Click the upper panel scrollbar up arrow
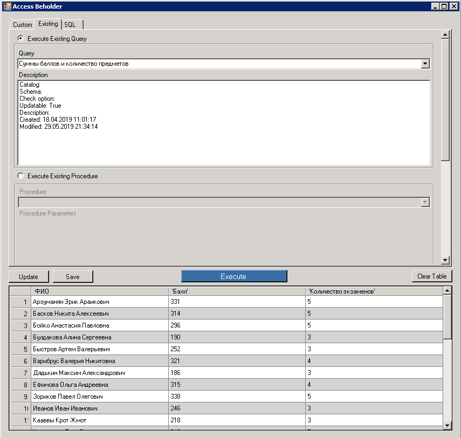Image resolution: width=461 pixels, height=438 pixels. [x=445, y=34]
